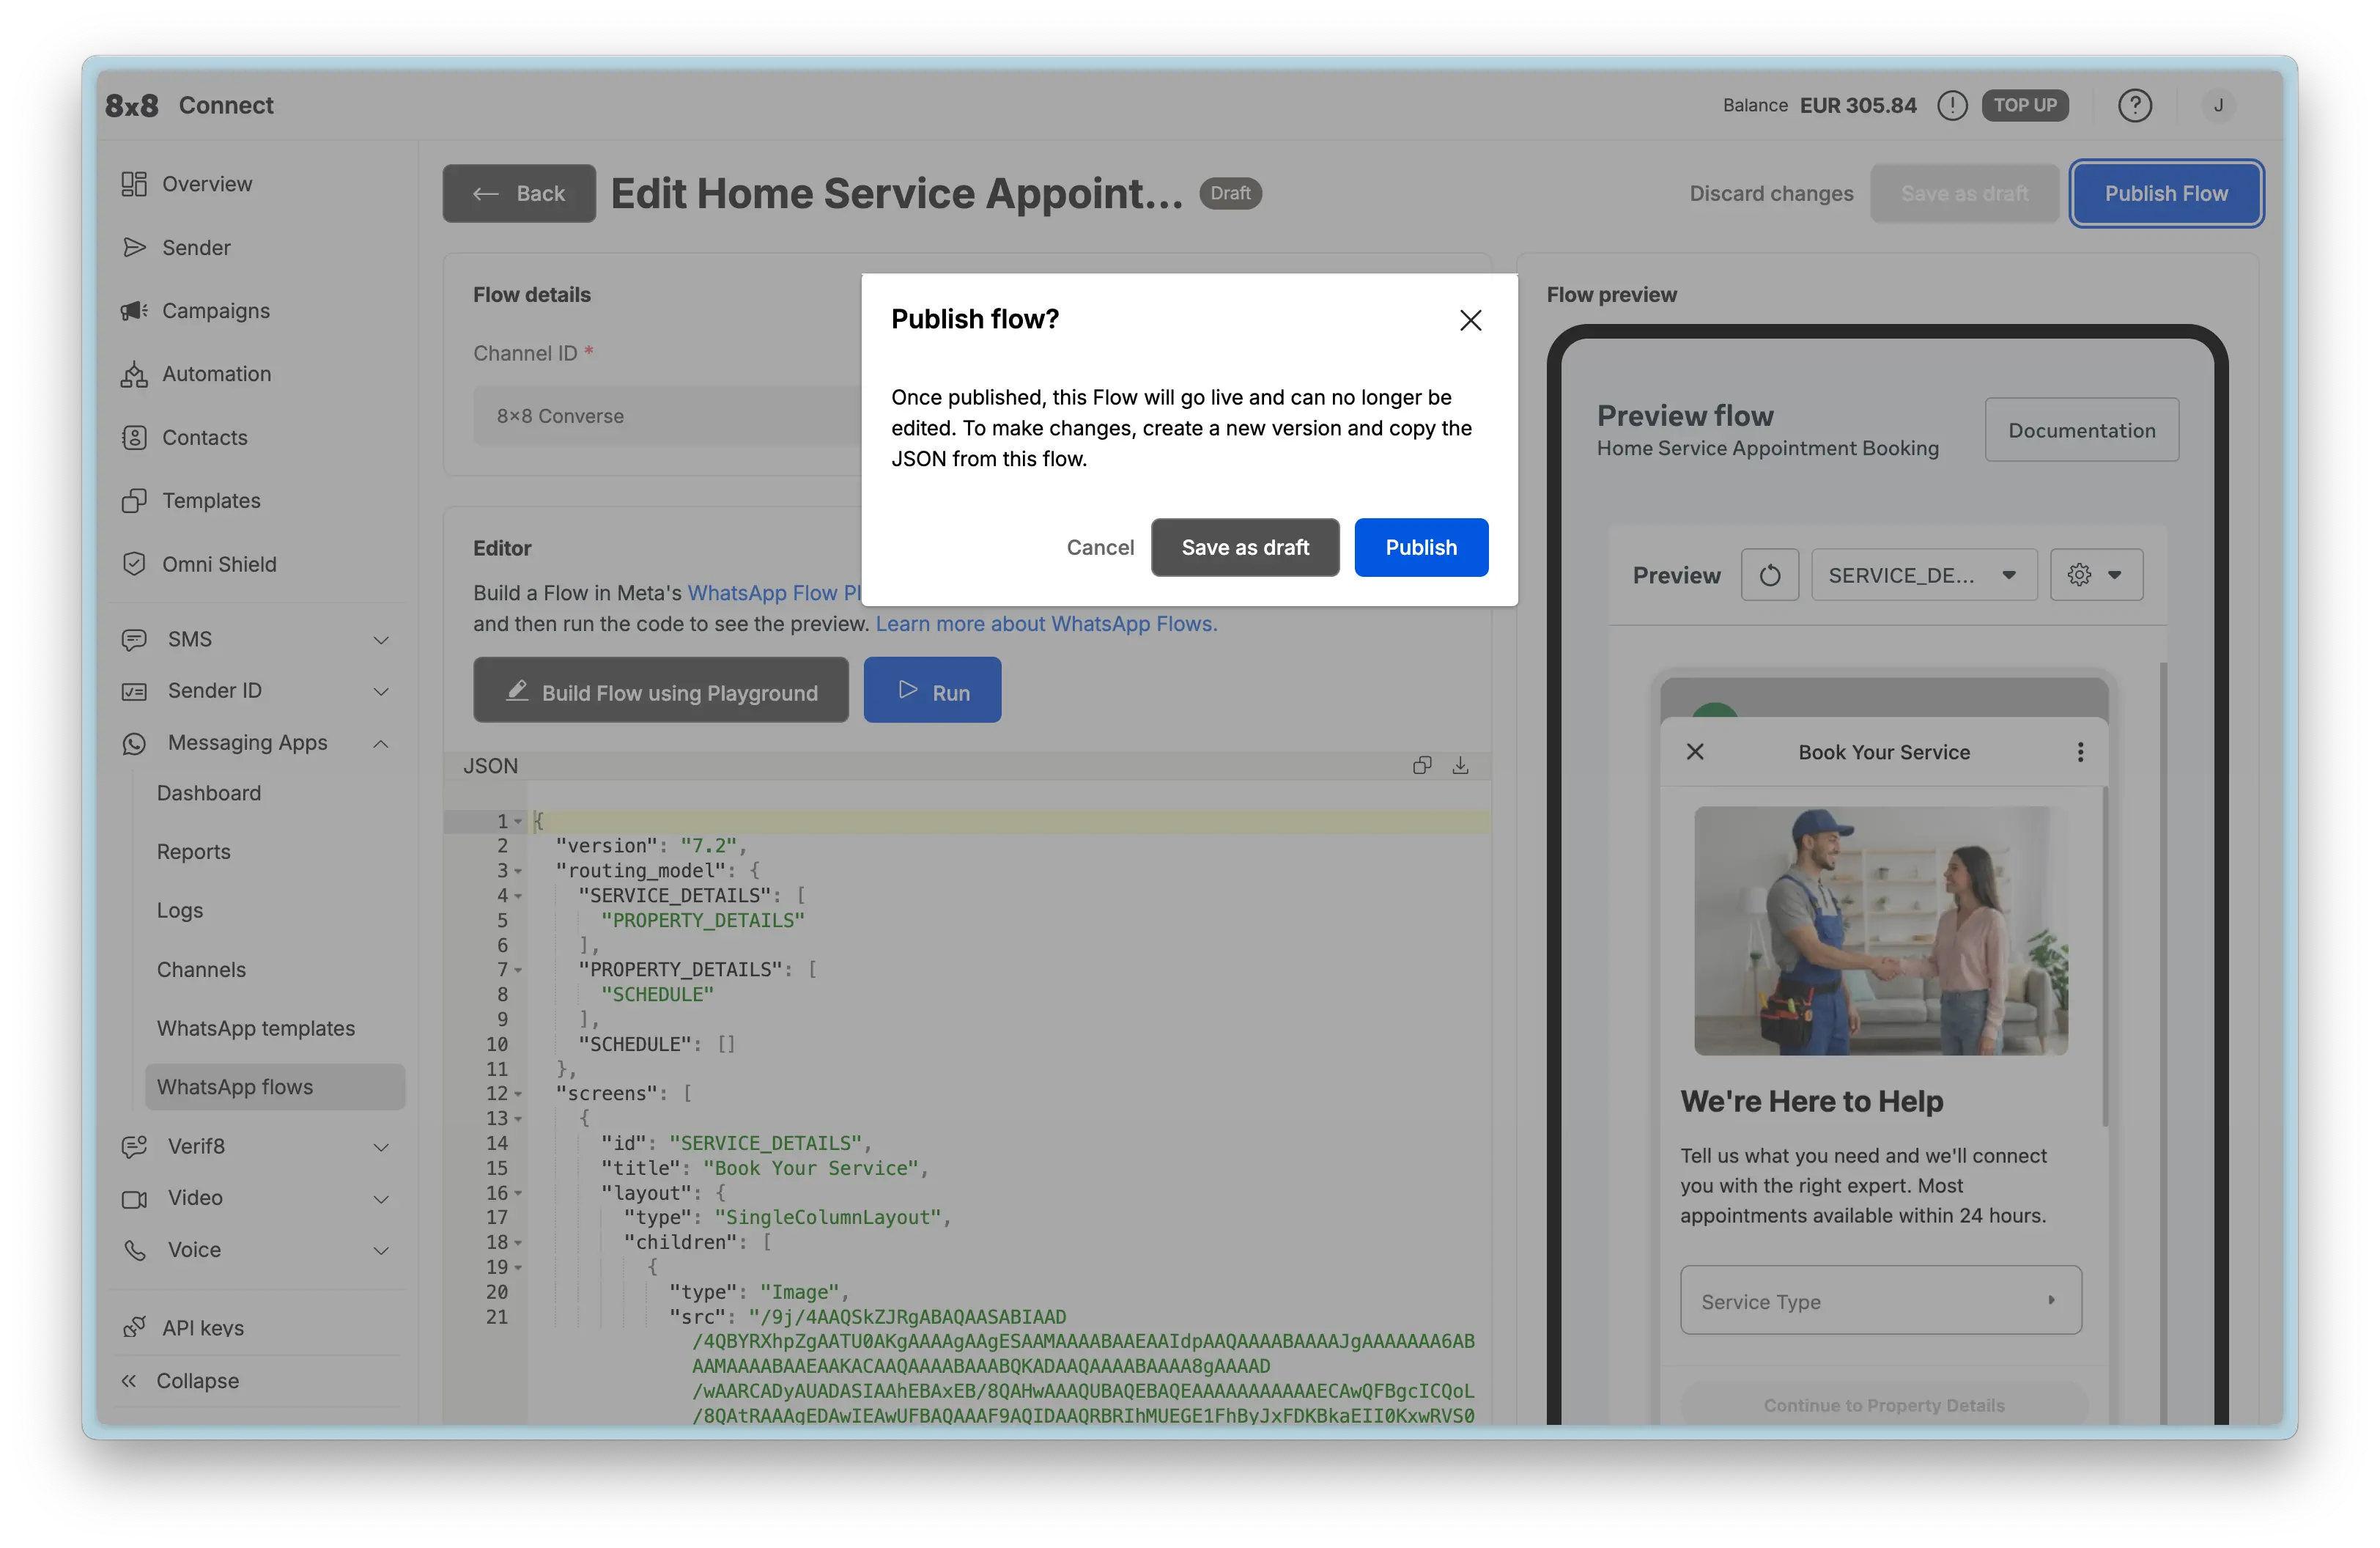Switch to Reports under Messaging Apps
The image size is (2380, 1548).
pos(194,851)
